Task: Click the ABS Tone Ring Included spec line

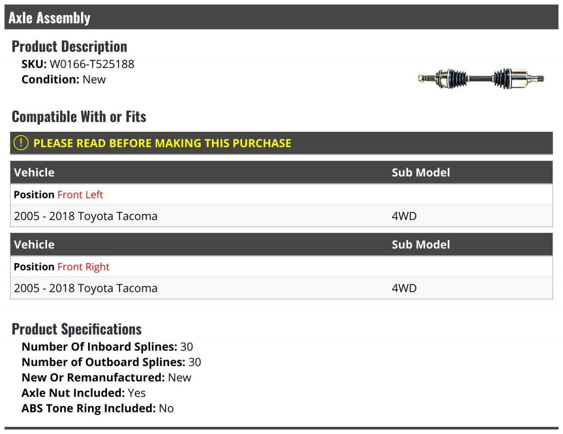Action: tap(98, 408)
